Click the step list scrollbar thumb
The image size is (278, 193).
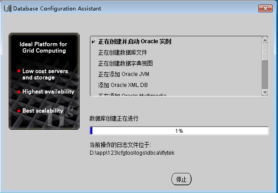coord(265,52)
